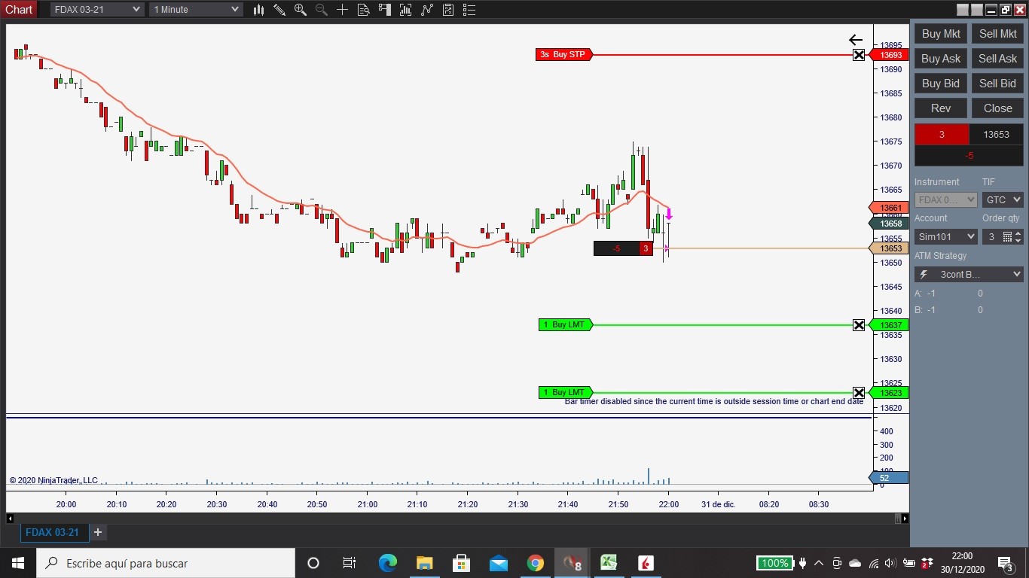Click the 13637 green price marker on axis
The height and width of the screenshot is (578, 1029).
coord(890,325)
